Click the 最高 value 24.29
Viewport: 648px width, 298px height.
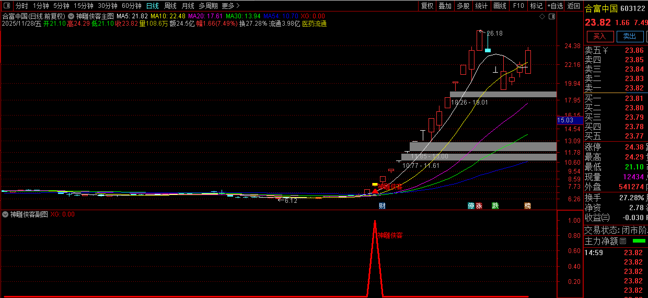[x=634, y=157]
